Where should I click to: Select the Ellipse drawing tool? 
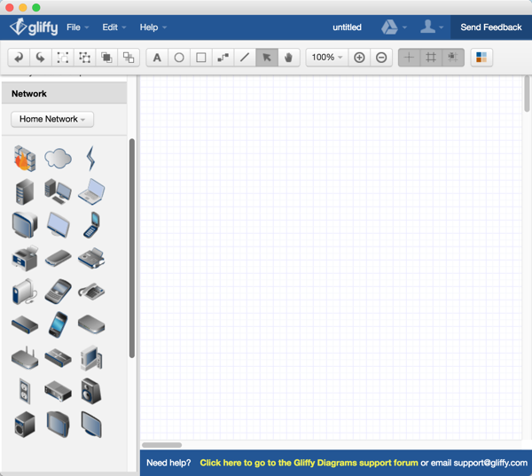(x=179, y=58)
